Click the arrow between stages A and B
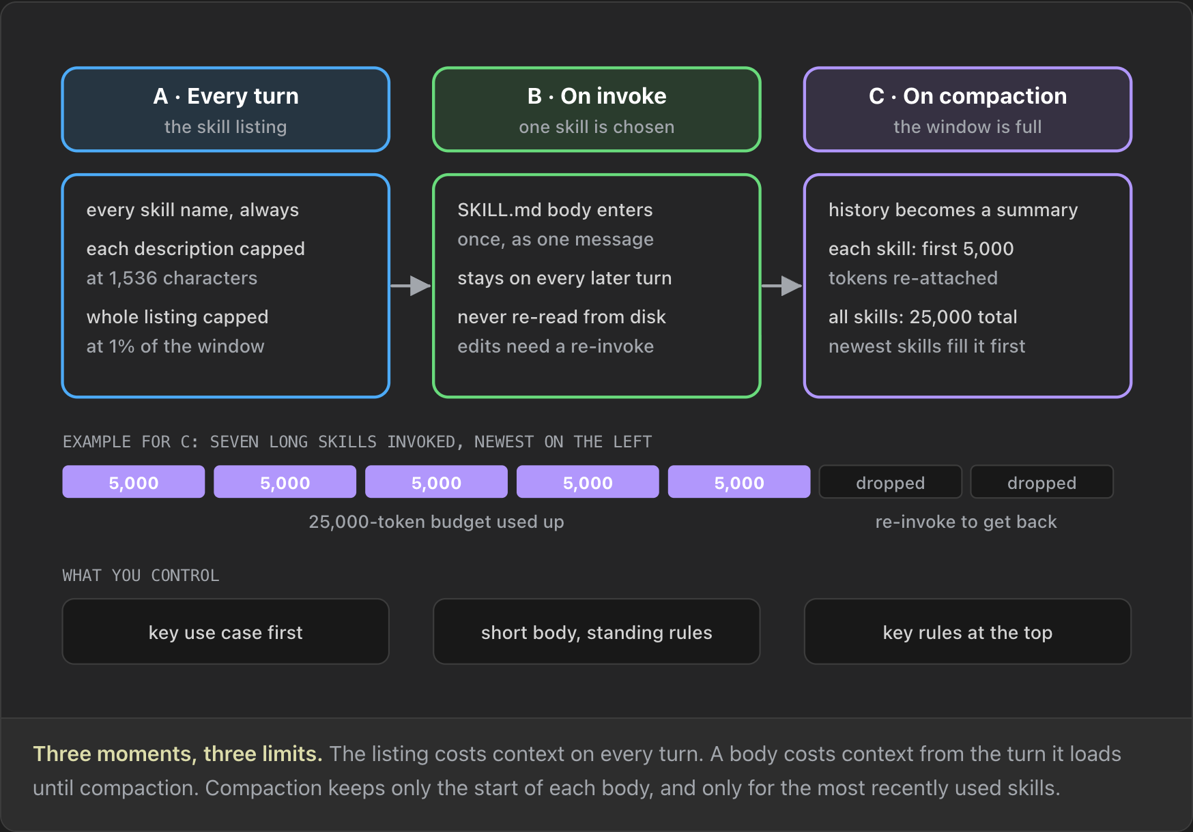 (x=411, y=286)
